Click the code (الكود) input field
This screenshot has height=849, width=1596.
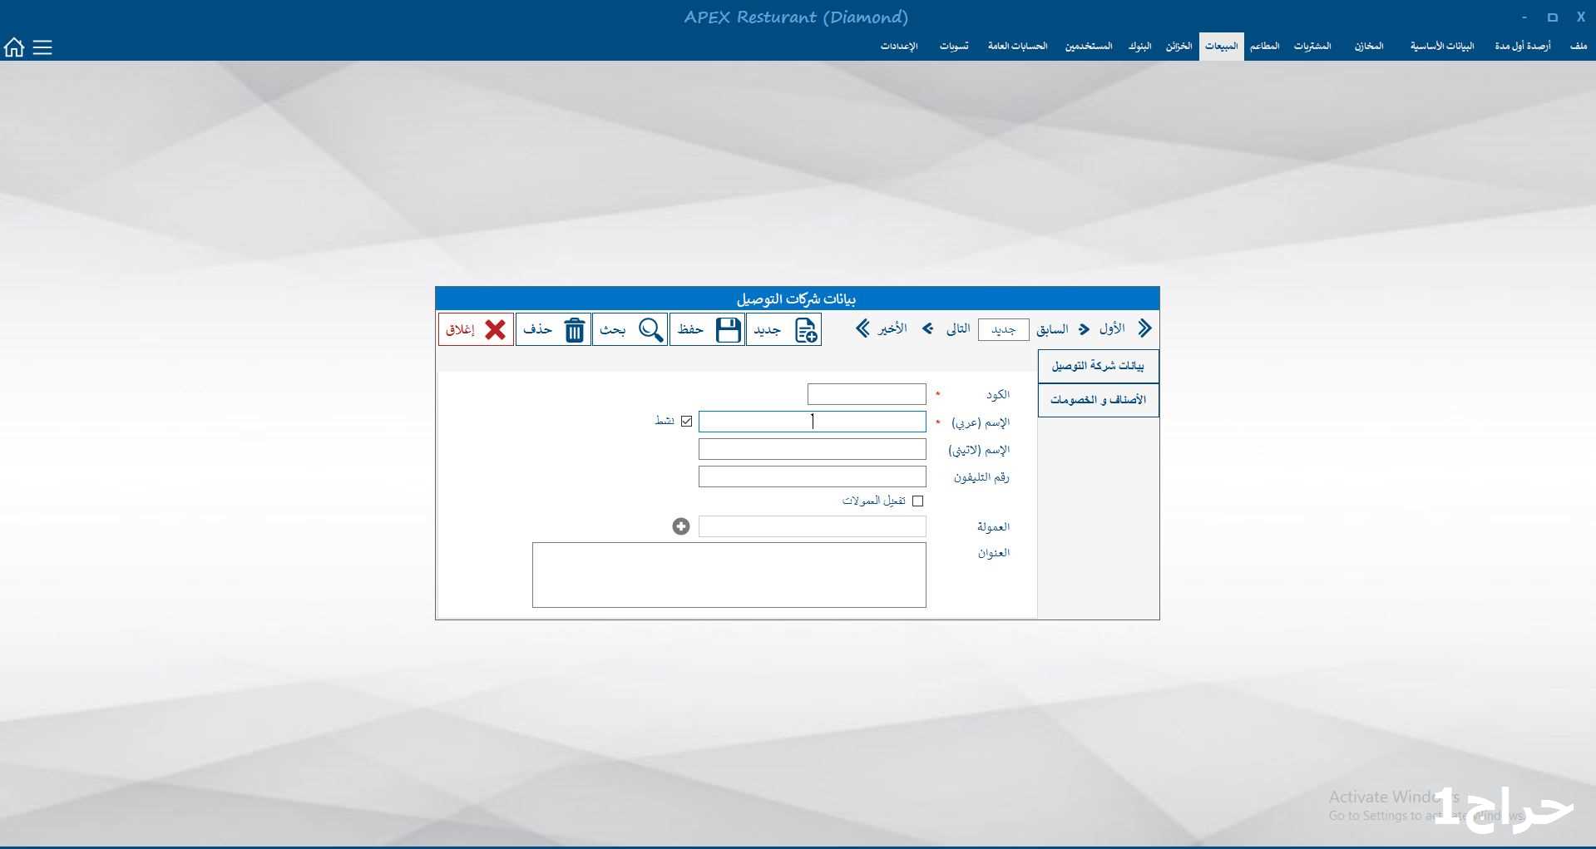coord(866,394)
